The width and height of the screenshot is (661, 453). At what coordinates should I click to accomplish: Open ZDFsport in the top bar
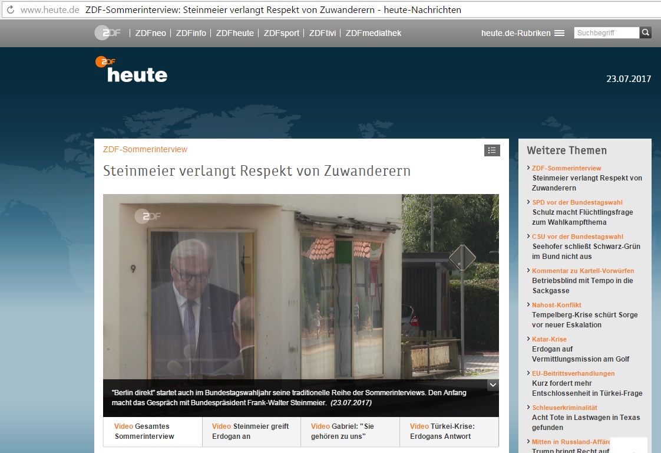[281, 33]
